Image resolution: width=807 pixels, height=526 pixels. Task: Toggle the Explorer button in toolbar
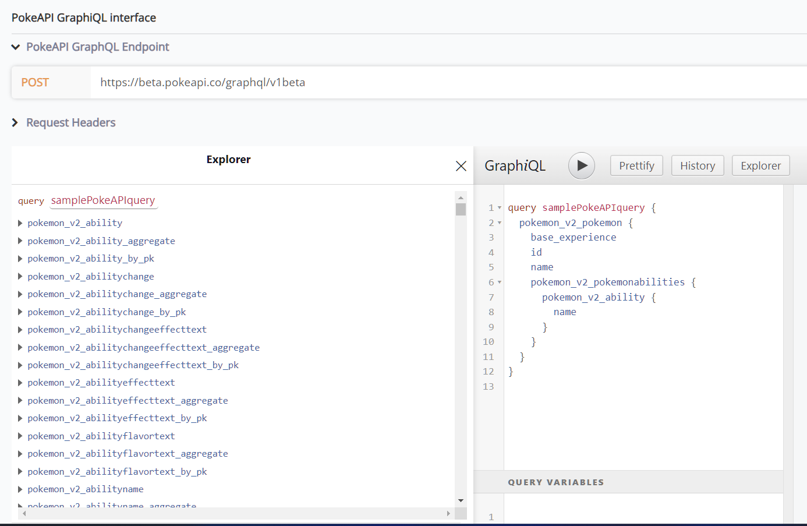(760, 165)
